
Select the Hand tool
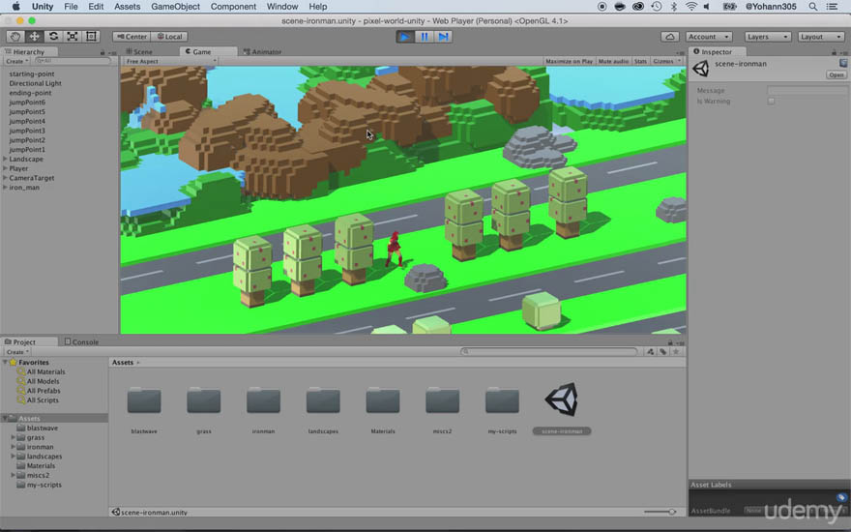coord(15,37)
